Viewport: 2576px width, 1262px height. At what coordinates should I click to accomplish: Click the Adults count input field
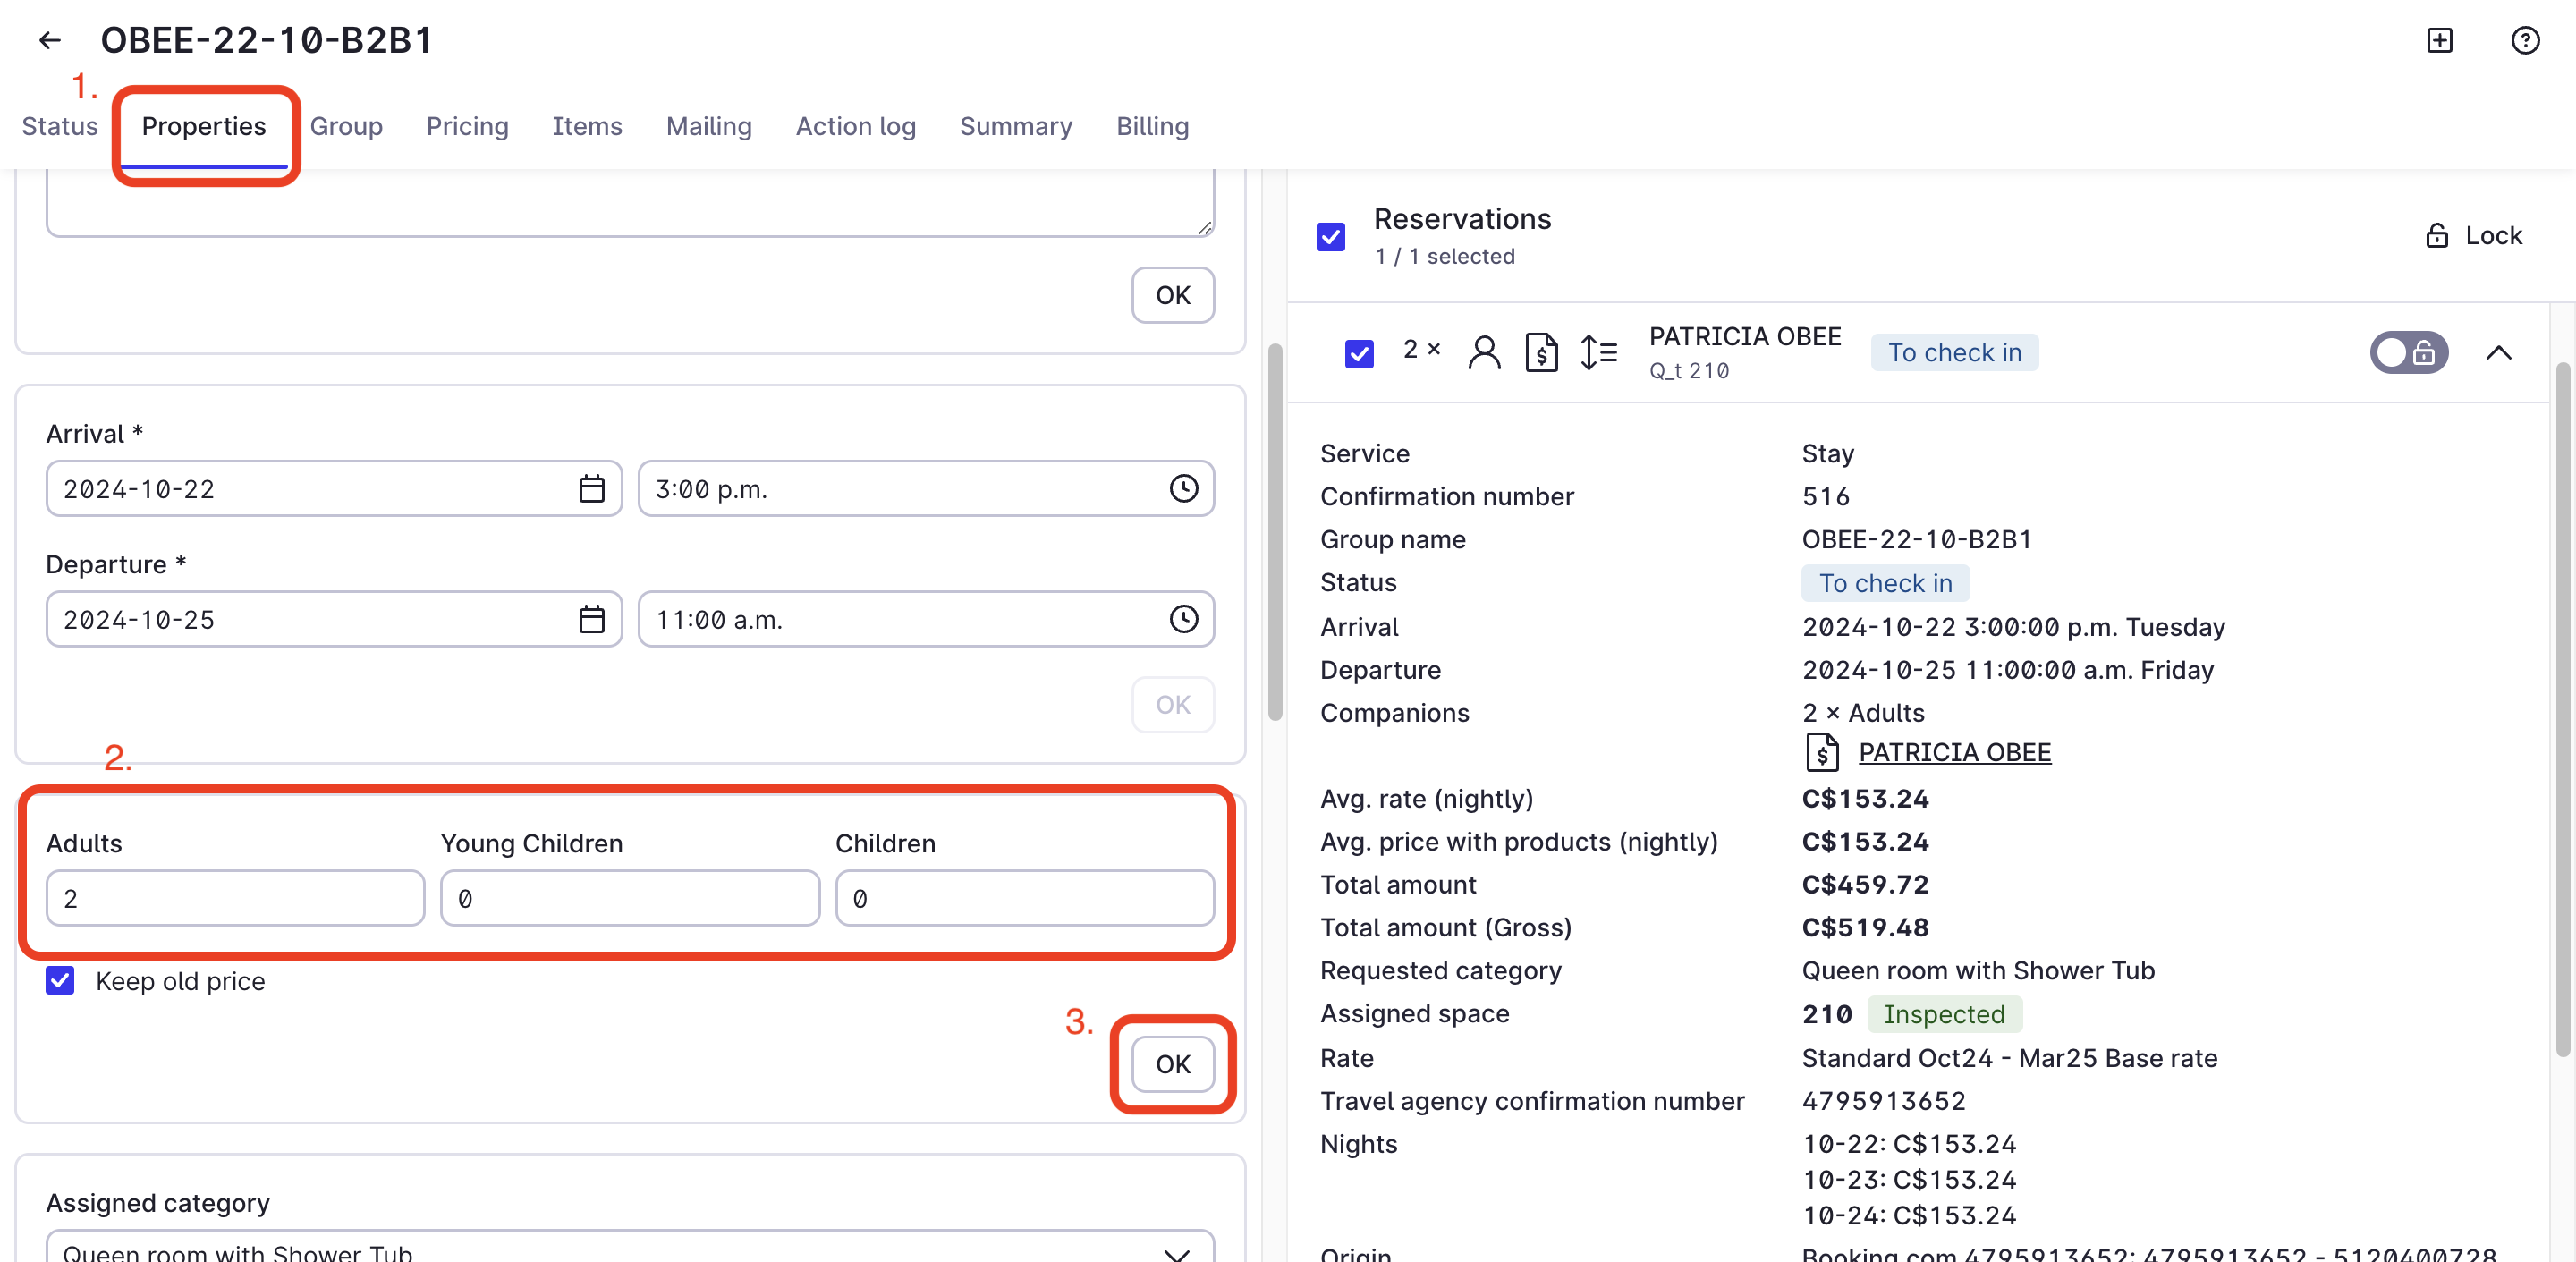235,898
